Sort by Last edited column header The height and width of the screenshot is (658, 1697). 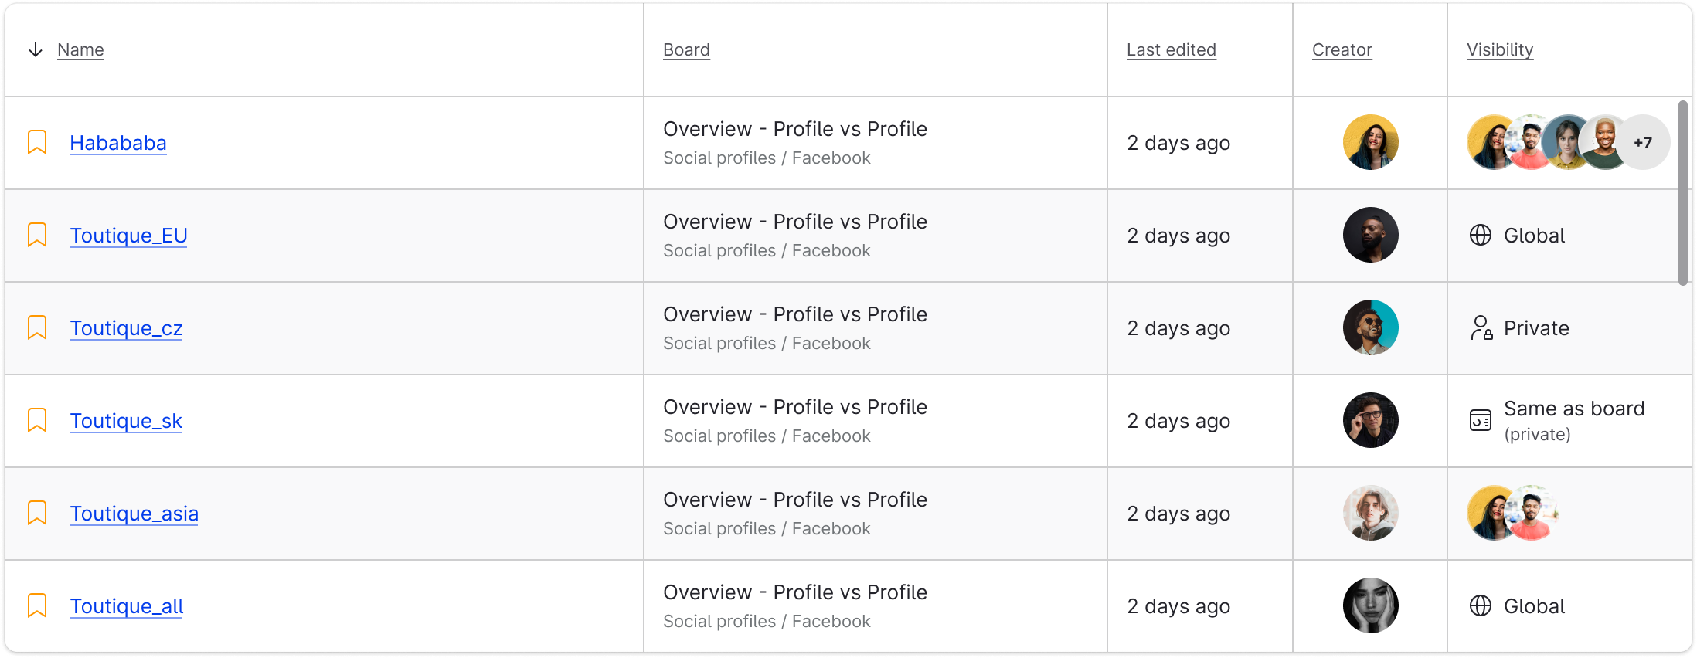point(1171,50)
